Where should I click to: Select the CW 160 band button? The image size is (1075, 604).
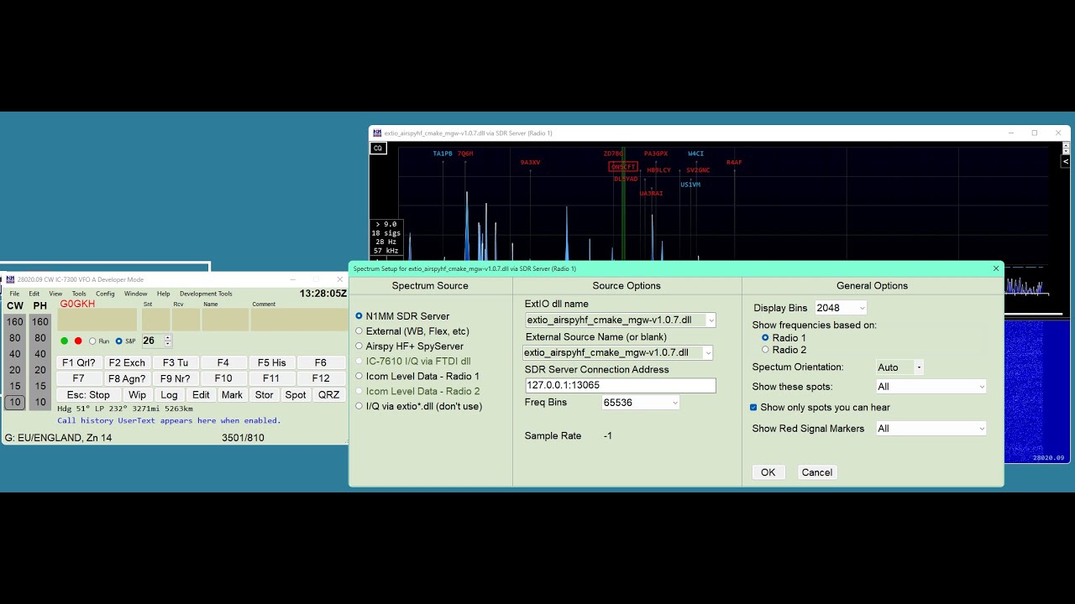coord(15,321)
